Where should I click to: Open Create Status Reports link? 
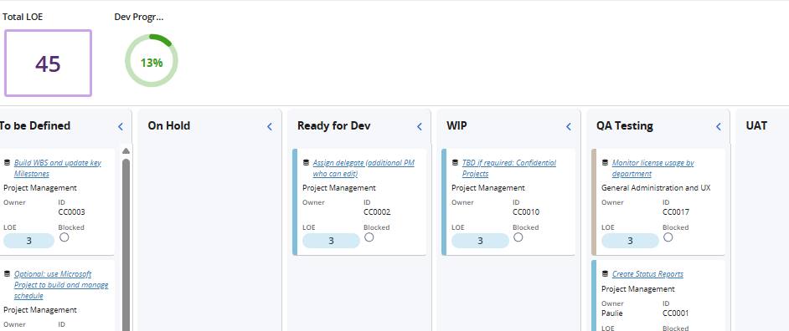click(x=647, y=274)
